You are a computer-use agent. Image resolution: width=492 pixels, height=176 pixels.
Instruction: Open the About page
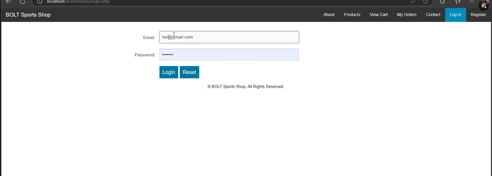(329, 15)
